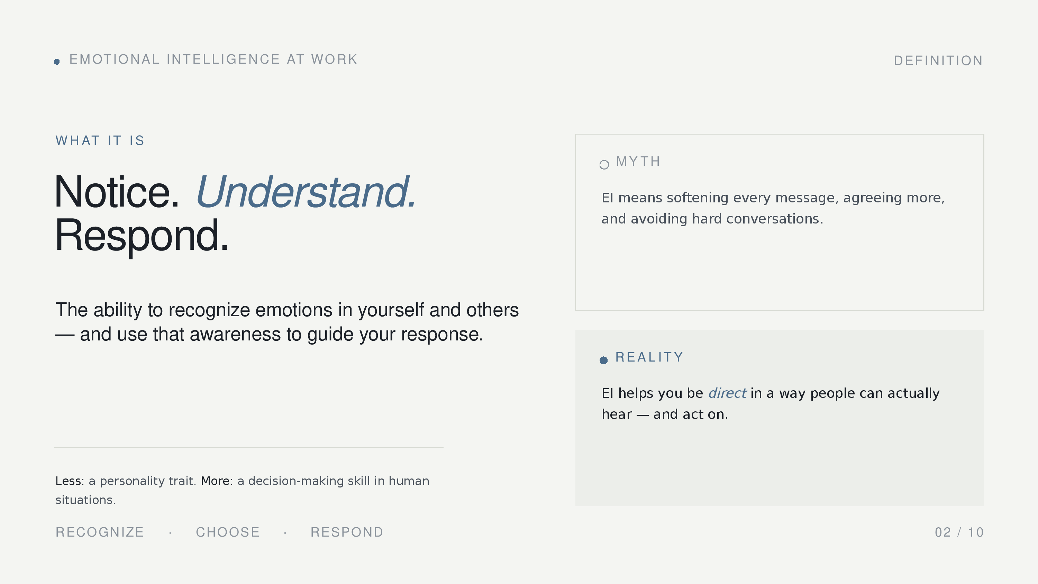Click the '02 / 10' page number
Screen dimensions: 1038x584
tap(959, 532)
